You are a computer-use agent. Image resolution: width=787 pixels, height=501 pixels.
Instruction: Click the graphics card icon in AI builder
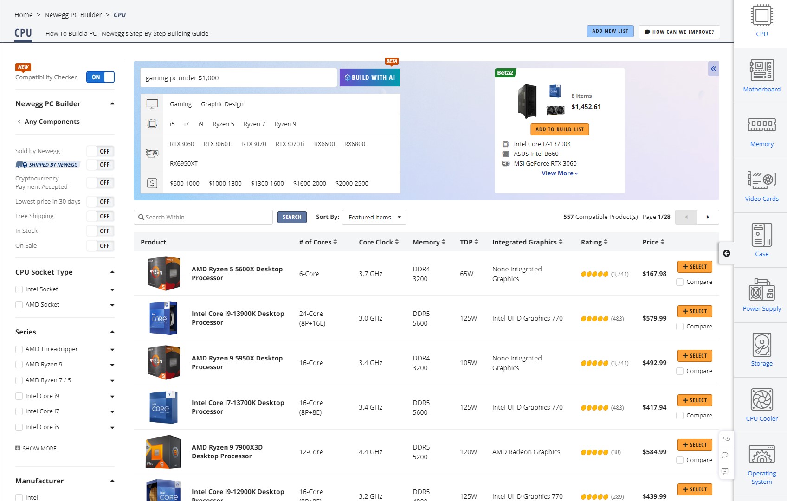point(152,154)
